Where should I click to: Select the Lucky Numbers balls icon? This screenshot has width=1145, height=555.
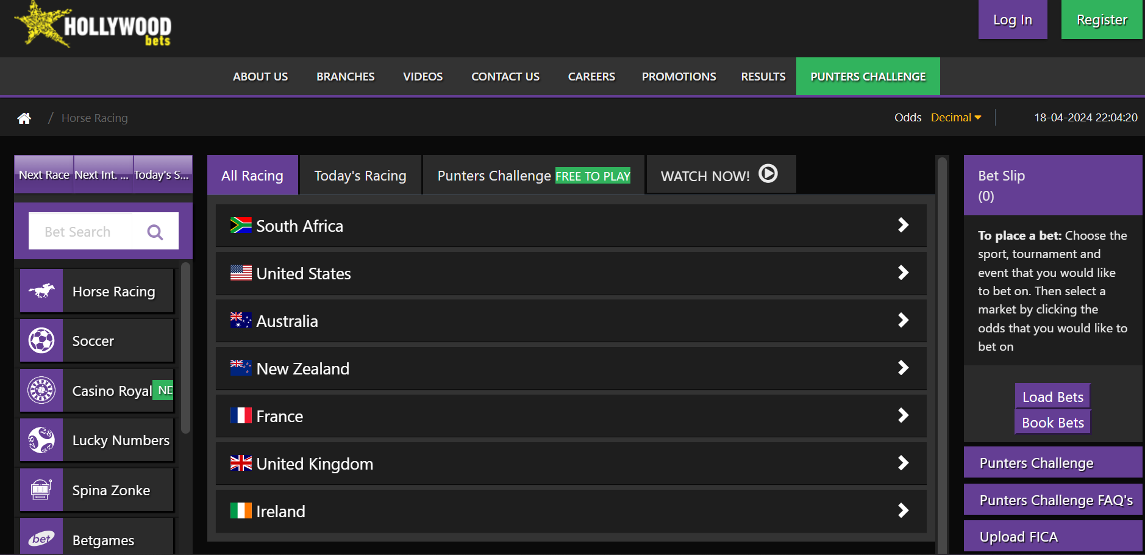point(41,440)
